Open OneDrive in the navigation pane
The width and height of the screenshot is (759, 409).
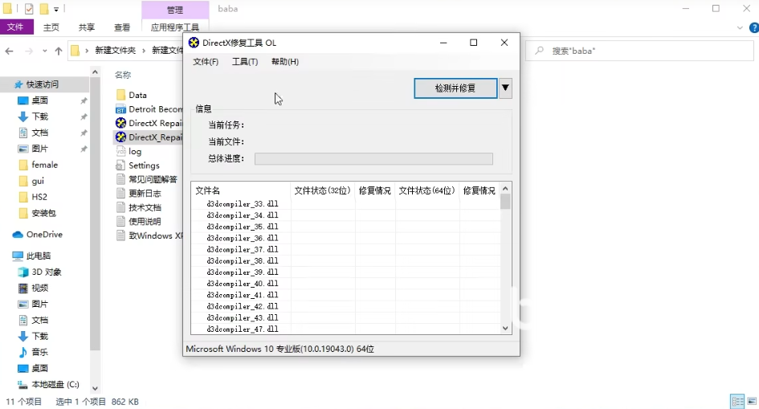point(43,235)
